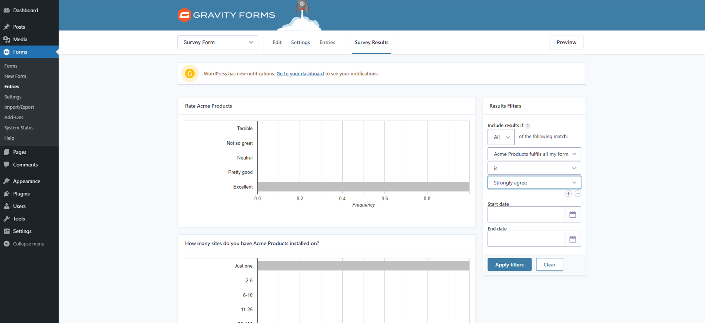Remove the filter condition with minus icon

pyautogui.click(x=578, y=194)
